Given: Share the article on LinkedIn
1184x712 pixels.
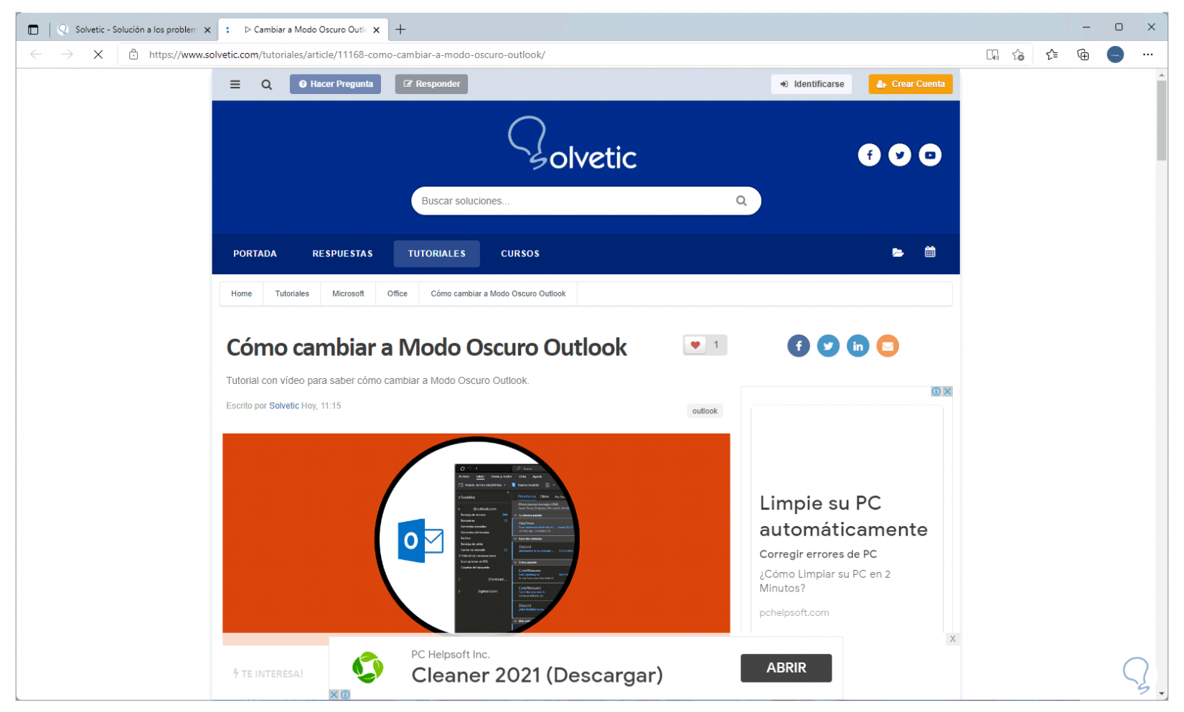Looking at the screenshot, I should [858, 346].
